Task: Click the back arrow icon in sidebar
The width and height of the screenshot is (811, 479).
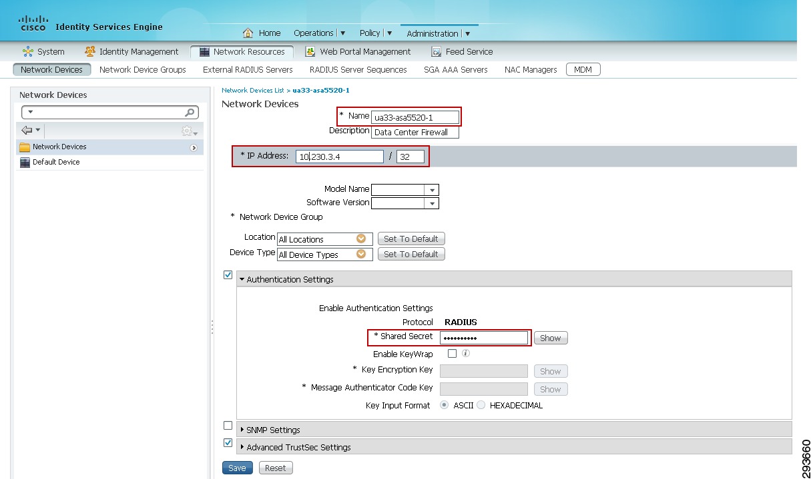Action: 27,130
